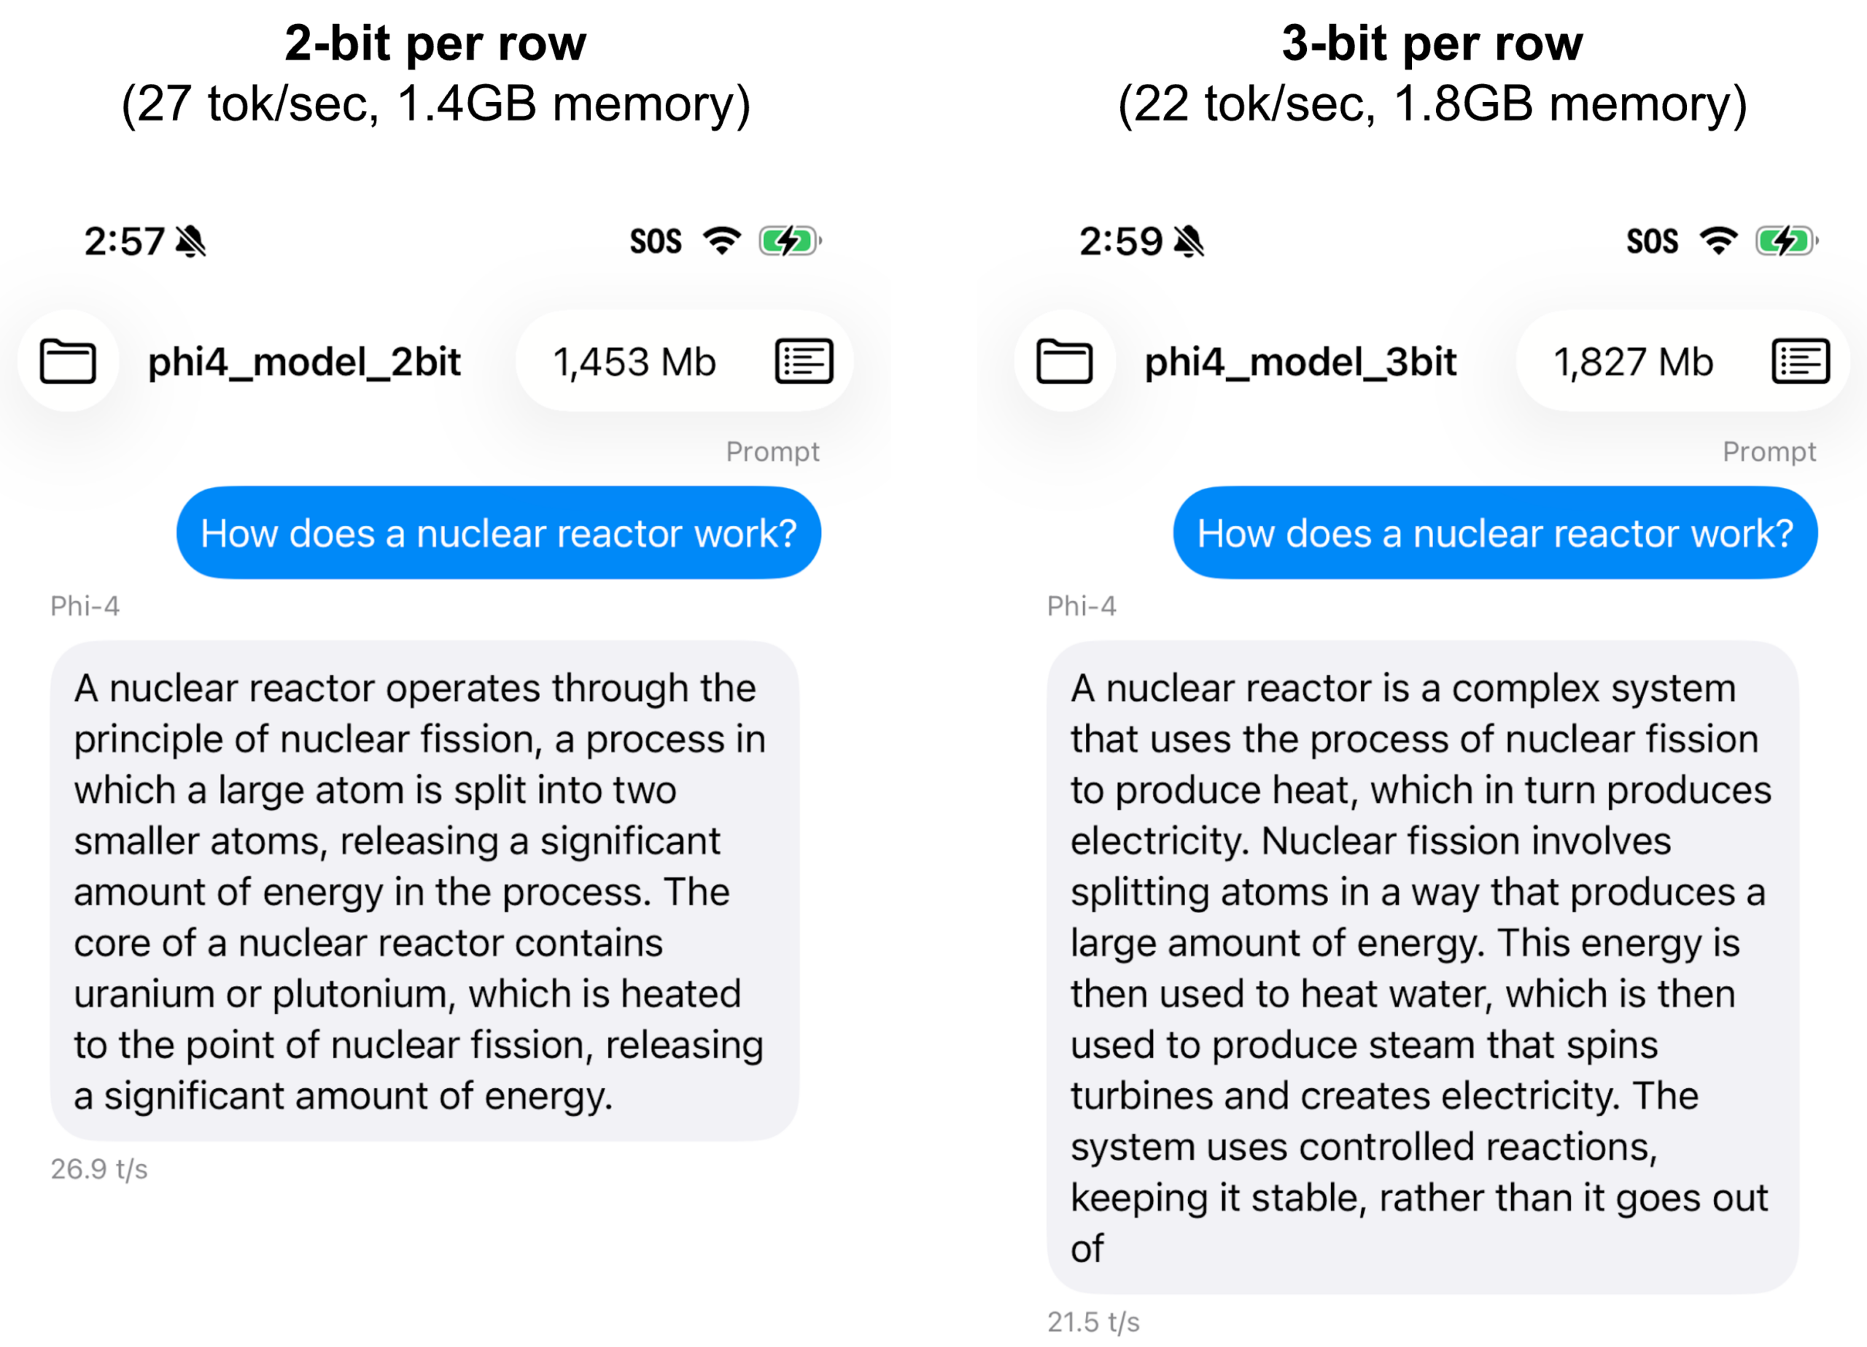Tap the left blue nuclear reactor prompt bubble

(498, 532)
